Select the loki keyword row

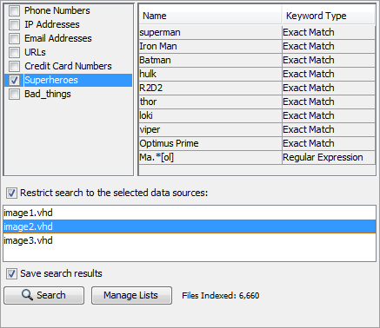(x=257, y=115)
